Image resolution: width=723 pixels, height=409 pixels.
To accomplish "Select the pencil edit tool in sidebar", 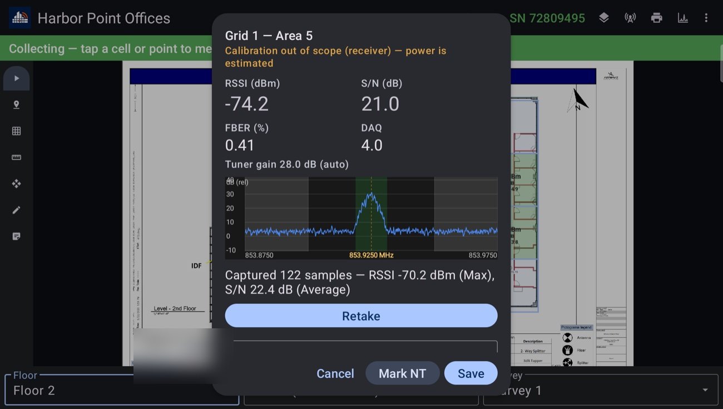I will 16,210.
